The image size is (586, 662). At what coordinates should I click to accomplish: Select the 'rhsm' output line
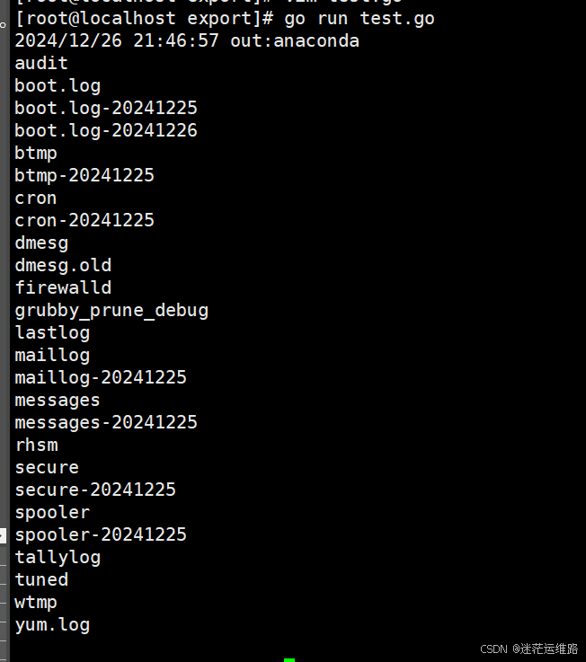pyautogui.click(x=36, y=445)
